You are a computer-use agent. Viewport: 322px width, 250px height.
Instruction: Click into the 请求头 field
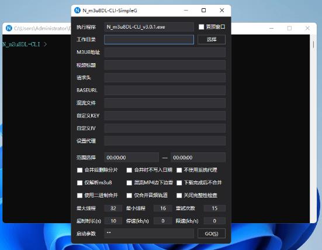(165, 78)
